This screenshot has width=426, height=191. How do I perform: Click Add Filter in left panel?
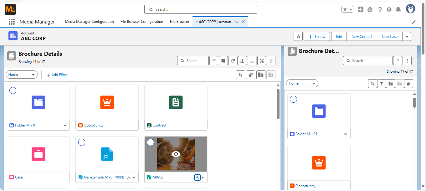tap(57, 75)
